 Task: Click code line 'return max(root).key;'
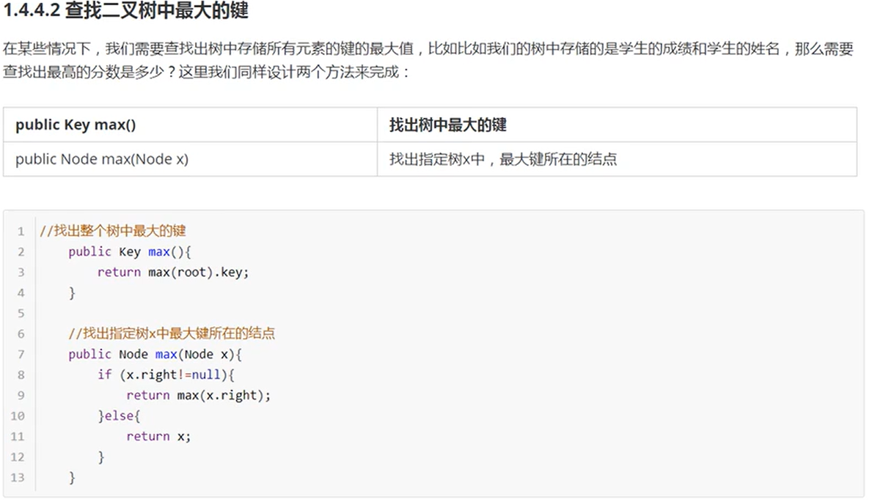(x=173, y=272)
